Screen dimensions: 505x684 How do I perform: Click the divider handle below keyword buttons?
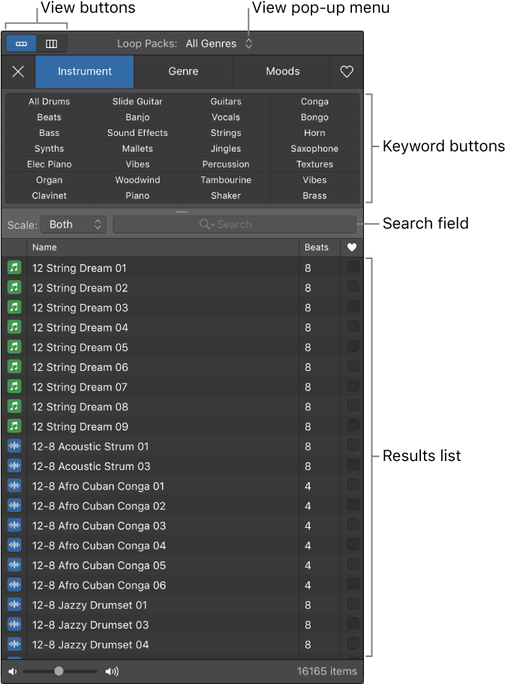182,212
